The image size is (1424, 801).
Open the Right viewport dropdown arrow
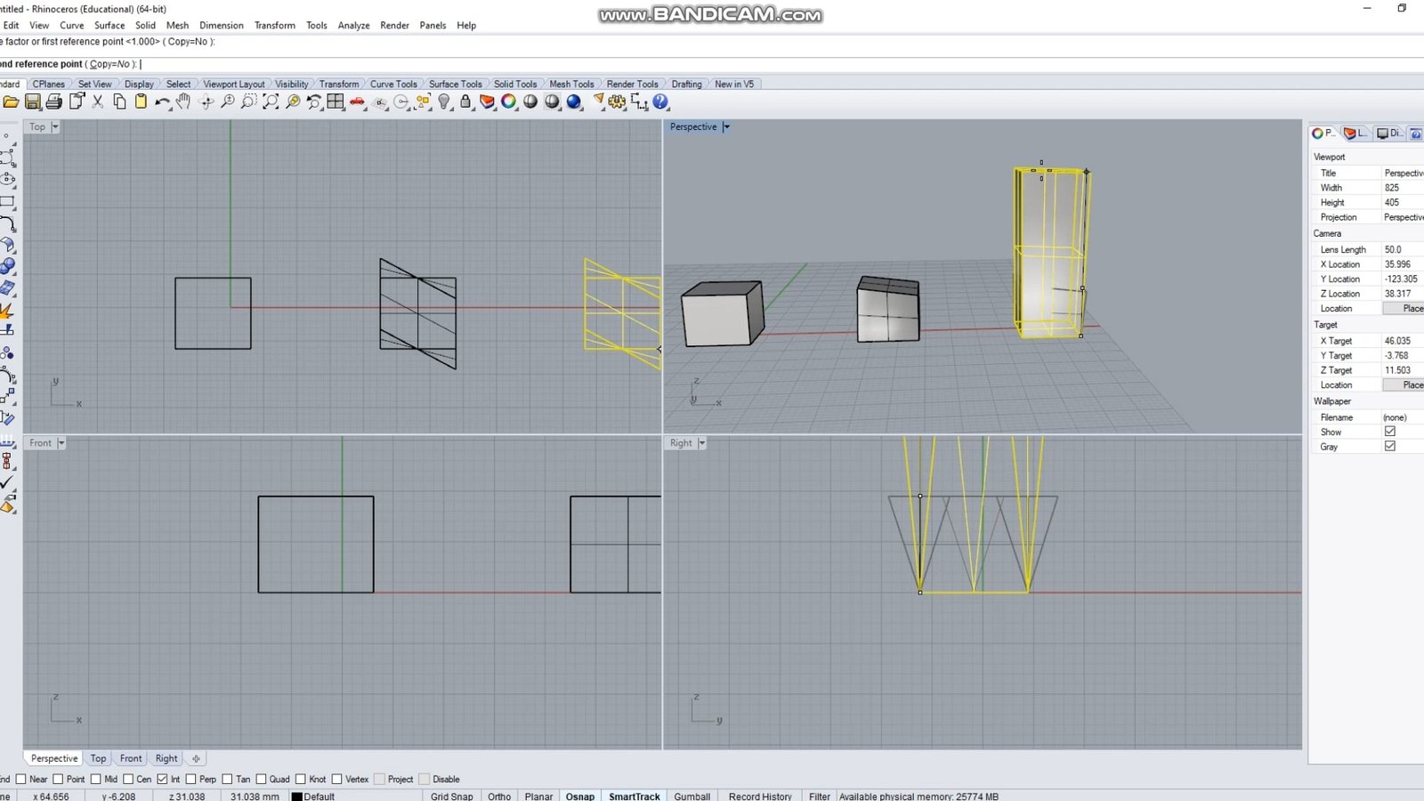click(x=702, y=443)
